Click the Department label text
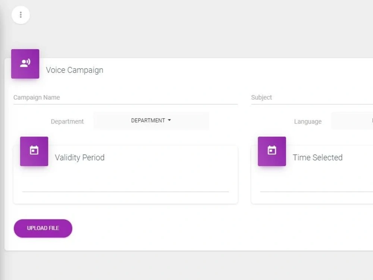373x280 pixels. coord(67,121)
